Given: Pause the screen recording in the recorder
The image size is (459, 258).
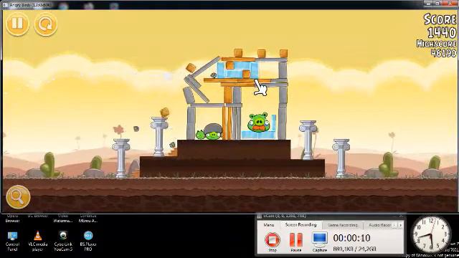Looking at the screenshot, I should [295, 242].
